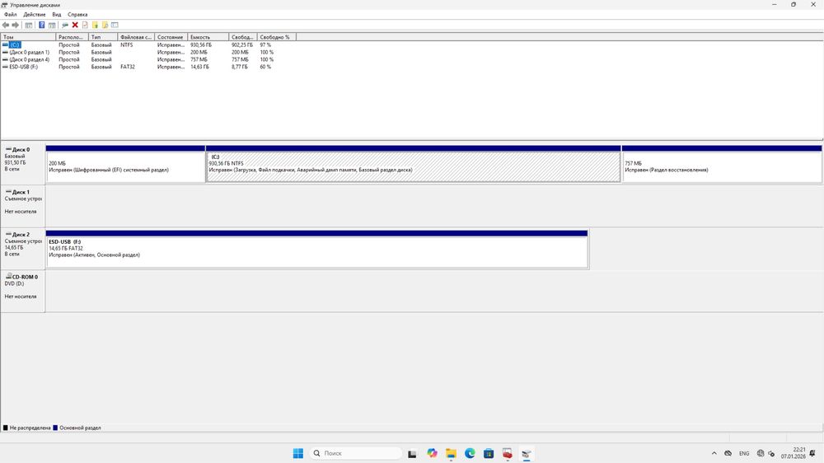
Task: Select the CD-ROM 0 drive label
Action: coord(22,291)
